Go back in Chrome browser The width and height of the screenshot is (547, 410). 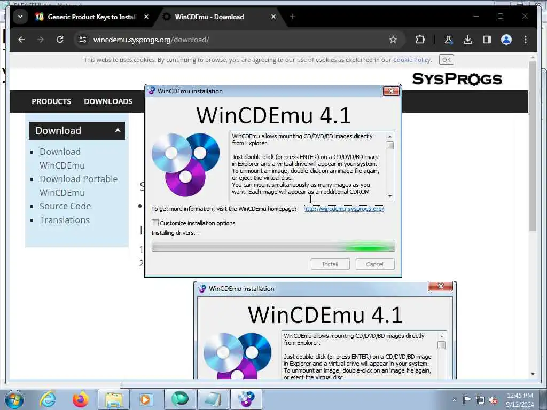click(21, 40)
